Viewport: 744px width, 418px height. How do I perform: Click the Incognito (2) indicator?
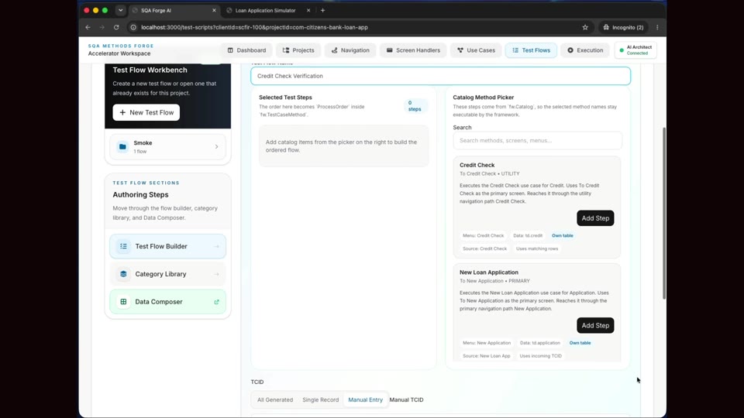(623, 28)
